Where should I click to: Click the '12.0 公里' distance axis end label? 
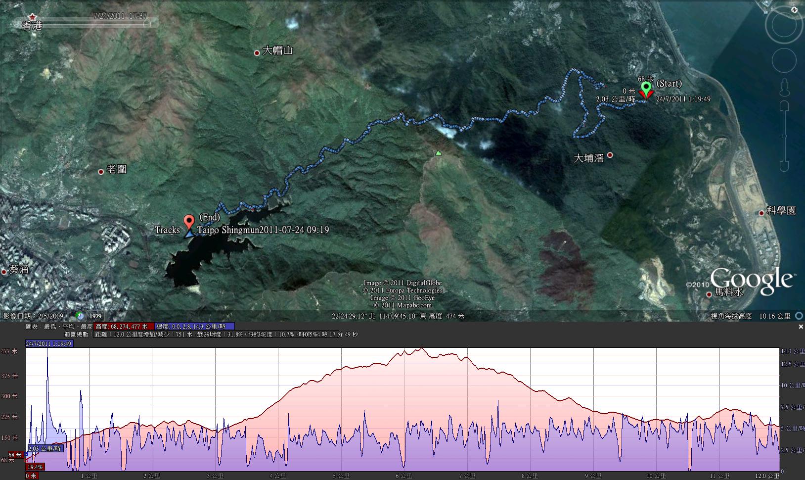pos(766,476)
